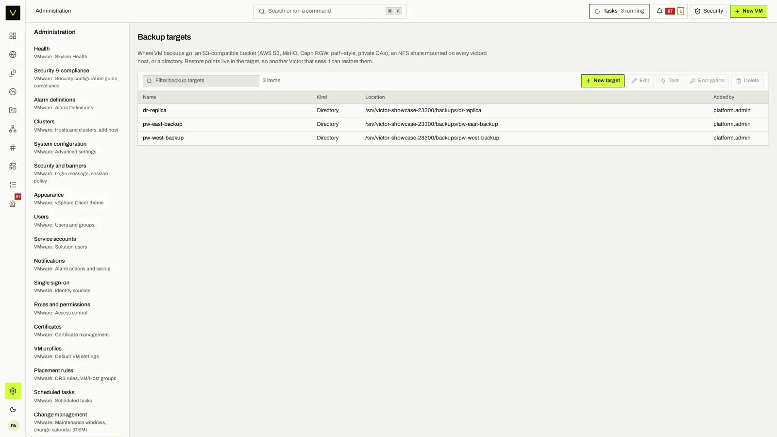The height and width of the screenshot is (437, 777).
Task: Open the PA user avatar
Action: [13, 426]
